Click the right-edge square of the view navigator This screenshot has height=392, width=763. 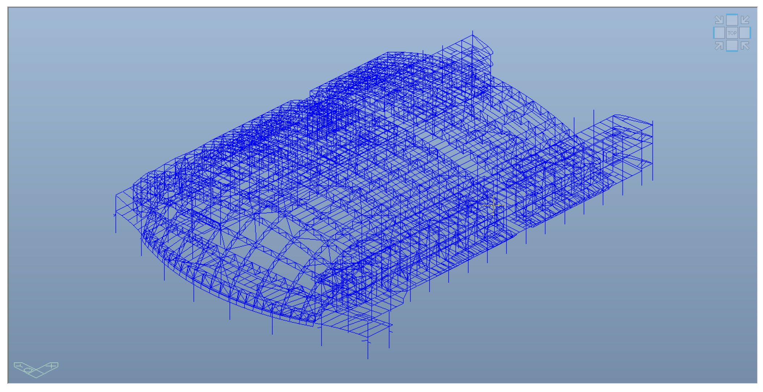click(745, 33)
